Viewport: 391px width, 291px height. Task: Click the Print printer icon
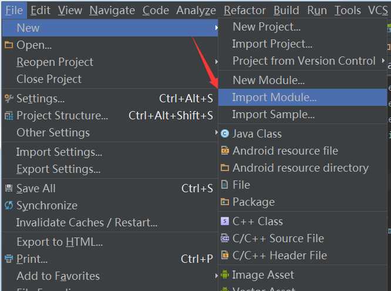[8, 259]
